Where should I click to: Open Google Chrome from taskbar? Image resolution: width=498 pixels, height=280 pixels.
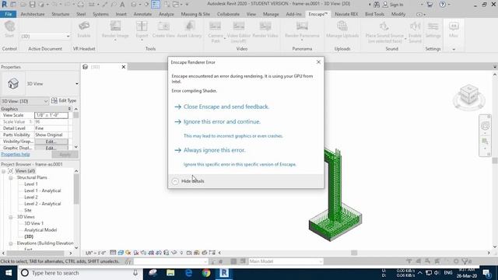pyautogui.click(x=206, y=273)
